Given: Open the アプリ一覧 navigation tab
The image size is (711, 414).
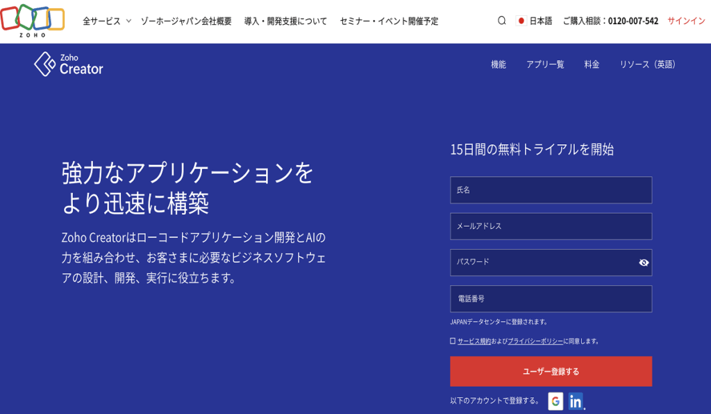Looking at the screenshot, I should click(x=545, y=64).
